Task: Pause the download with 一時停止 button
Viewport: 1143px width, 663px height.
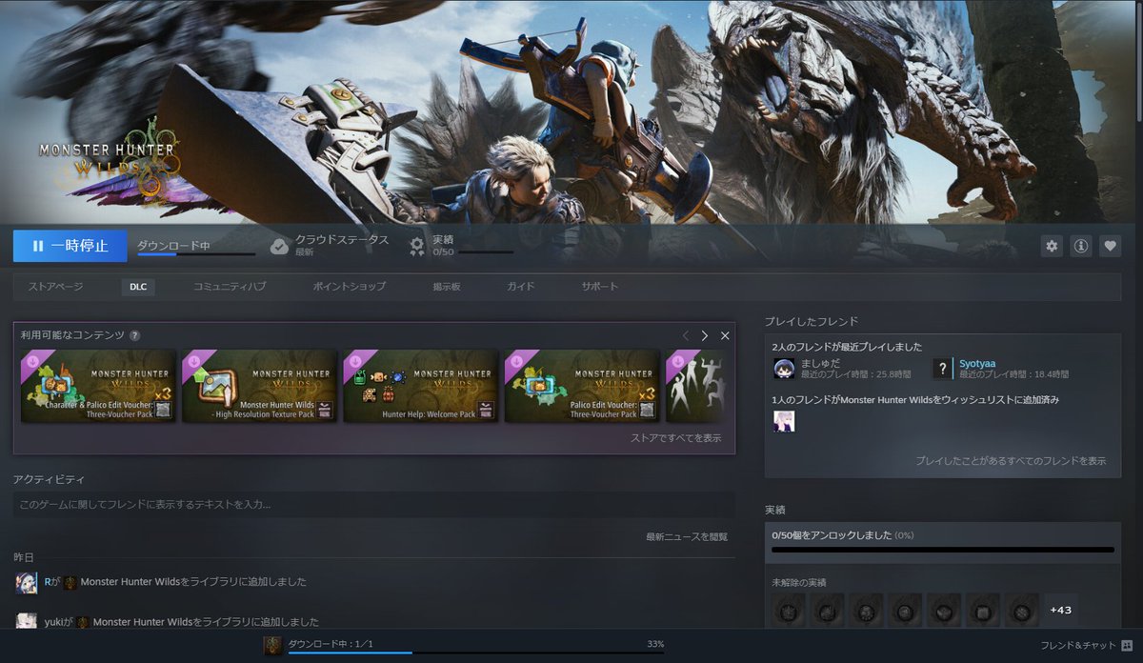Action: click(x=70, y=246)
